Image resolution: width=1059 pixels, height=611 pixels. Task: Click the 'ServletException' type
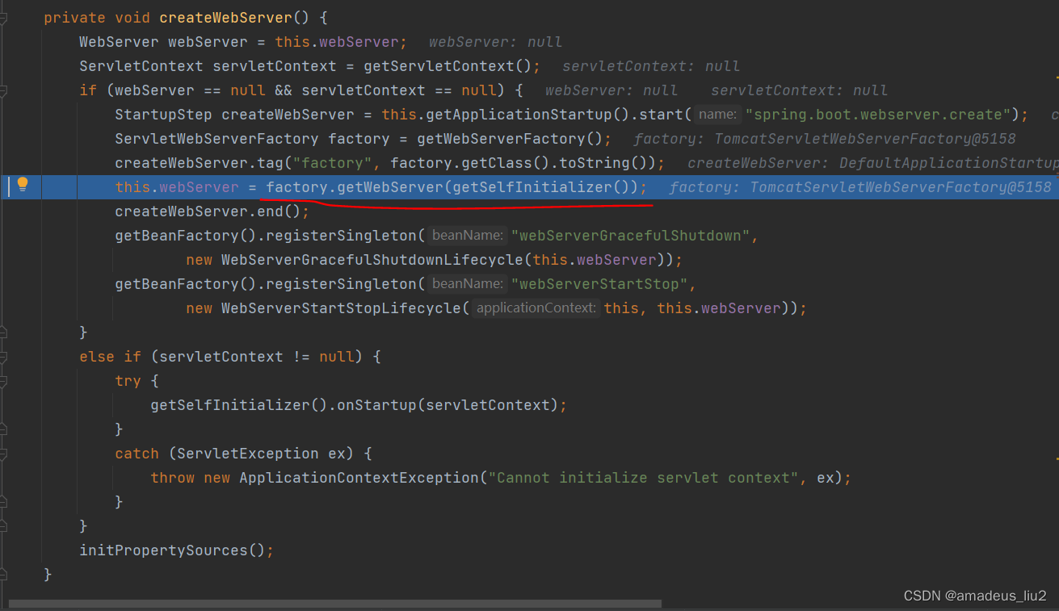click(248, 454)
